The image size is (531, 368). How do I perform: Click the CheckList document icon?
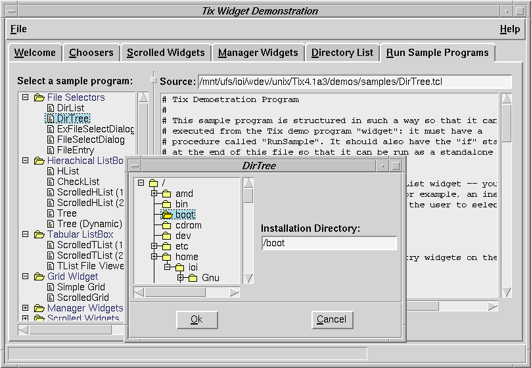click(51, 182)
